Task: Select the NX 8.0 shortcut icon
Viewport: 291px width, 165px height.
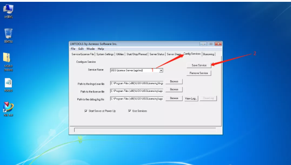Action: tap(9, 109)
